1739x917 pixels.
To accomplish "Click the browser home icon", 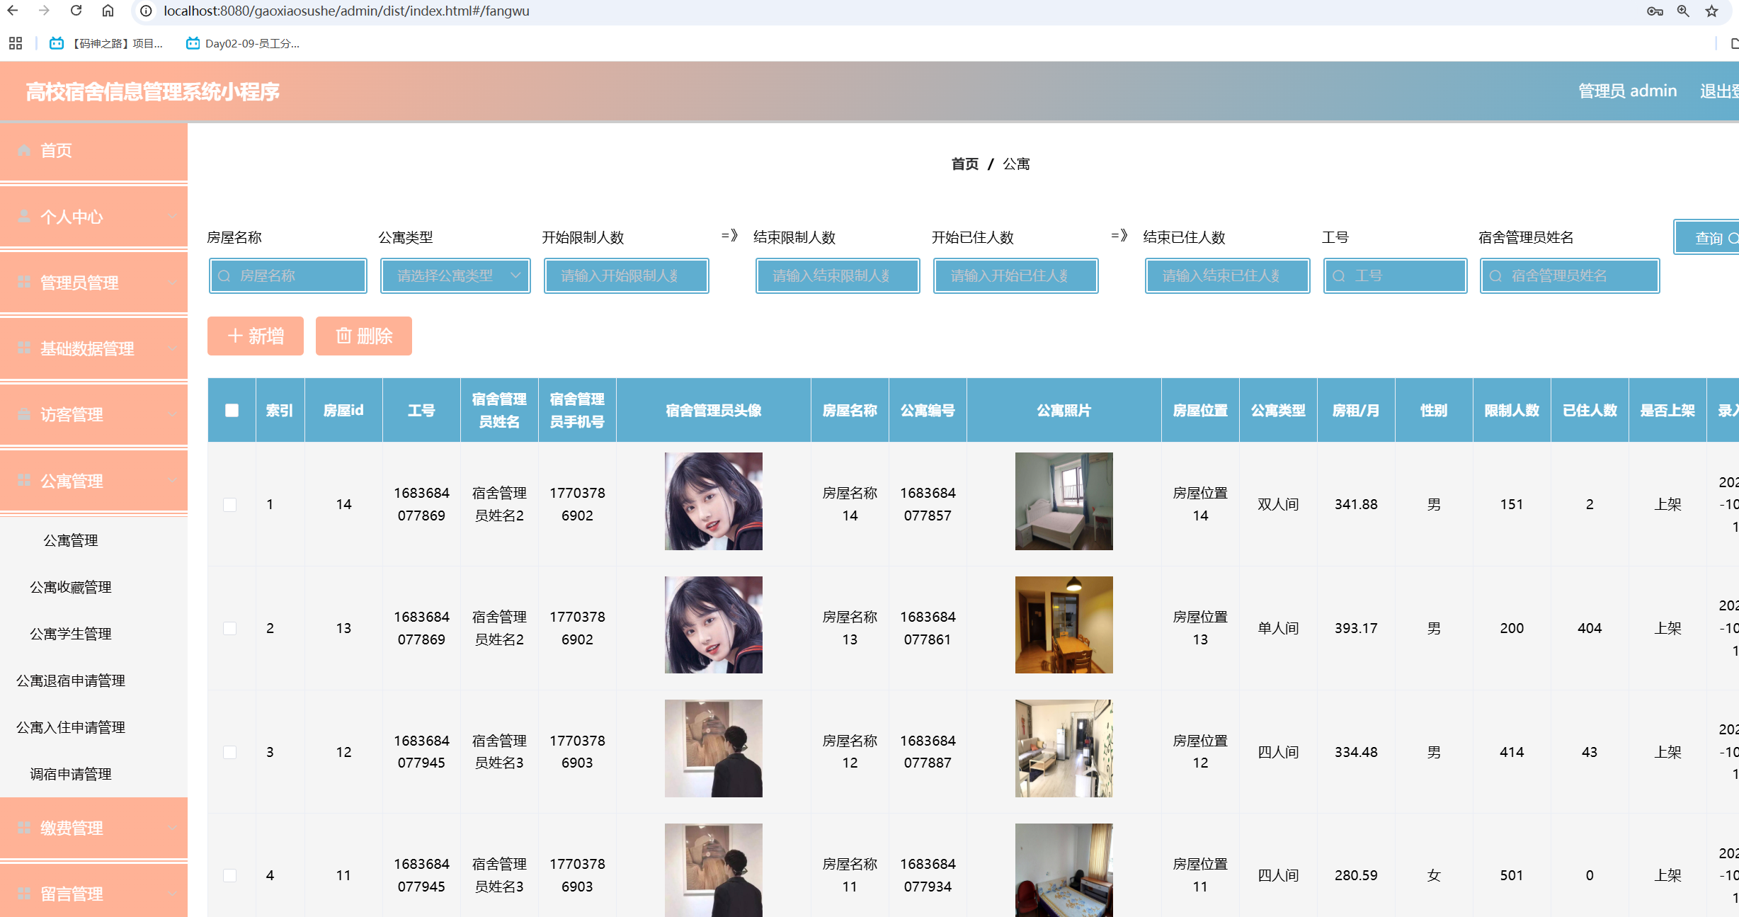I will coord(108,11).
